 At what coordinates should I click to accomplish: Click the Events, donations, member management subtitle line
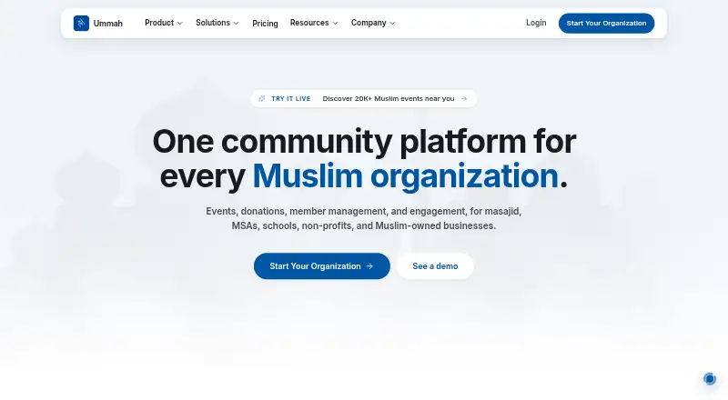[x=363, y=211]
